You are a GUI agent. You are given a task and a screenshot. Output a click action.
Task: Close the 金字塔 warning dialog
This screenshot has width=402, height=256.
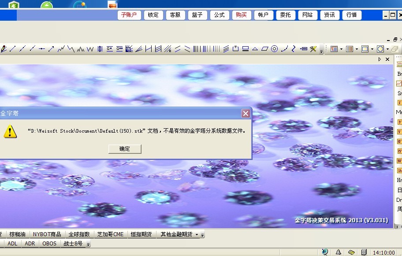tap(246, 113)
